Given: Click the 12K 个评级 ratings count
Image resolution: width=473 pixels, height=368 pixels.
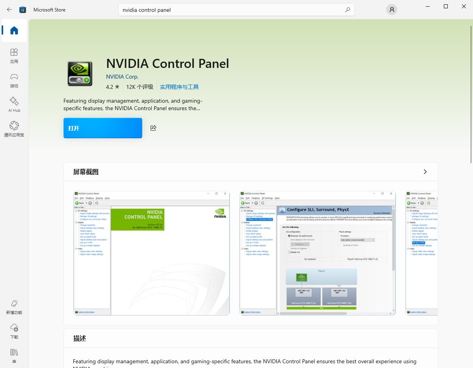Looking at the screenshot, I should point(140,87).
